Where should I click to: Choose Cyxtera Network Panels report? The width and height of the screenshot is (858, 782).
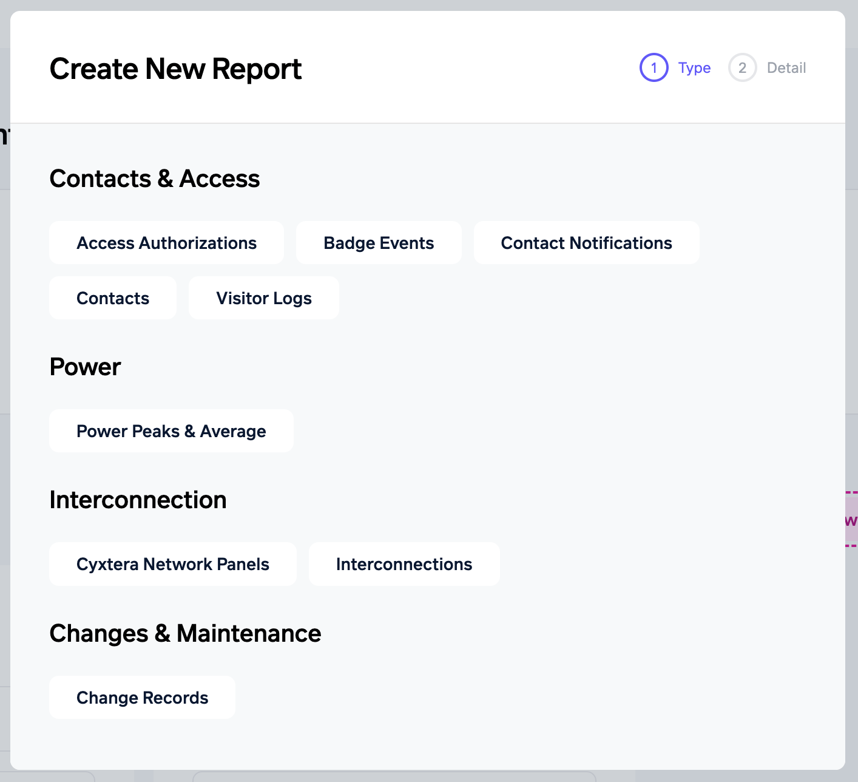[x=173, y=564]
